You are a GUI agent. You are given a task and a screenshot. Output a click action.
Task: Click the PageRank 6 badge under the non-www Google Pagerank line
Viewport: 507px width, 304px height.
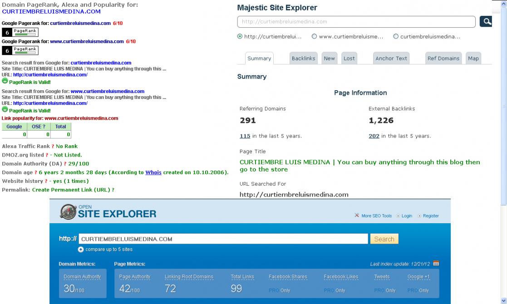click(x=20, y=32)
